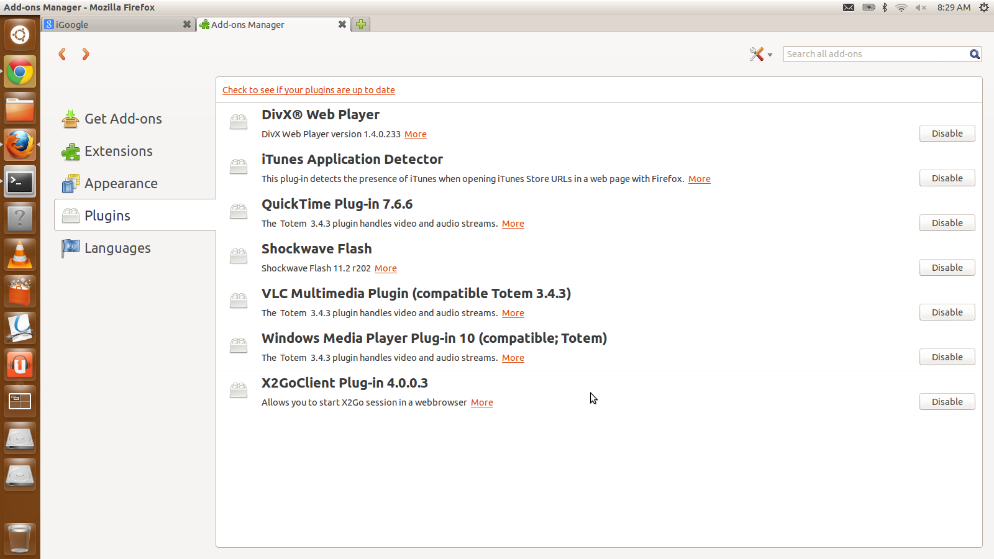Click VLC Multimedia Plugin icon
The width and height of the screenshot is (994, 559).
click(x=239, y=301)
